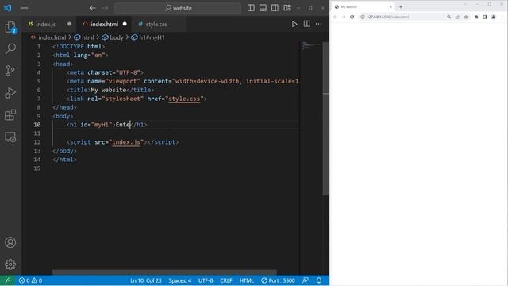This screenshot has height=286, width=508.
Task: Change encoding via UTF-8 status item
Action: (x=206, y=280)
